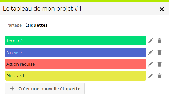This screenshot has height=106, width=169.
Task: Edit the Terminé label with pencil icon
Action: tap(150, 41)
